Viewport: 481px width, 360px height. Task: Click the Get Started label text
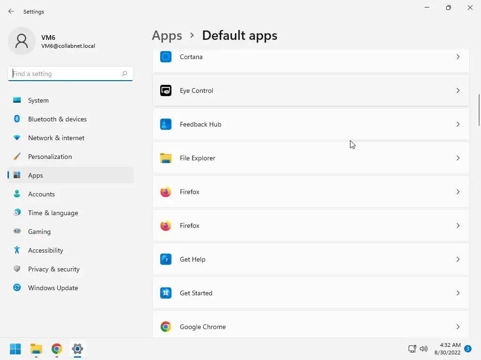pos(196,293)
